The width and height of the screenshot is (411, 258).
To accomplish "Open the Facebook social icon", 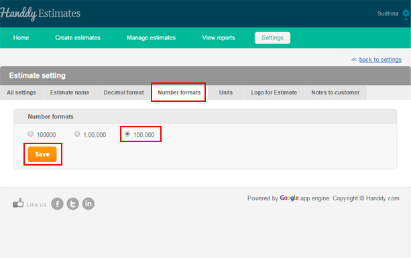I will pyautogui.click(x=57, y=204).
